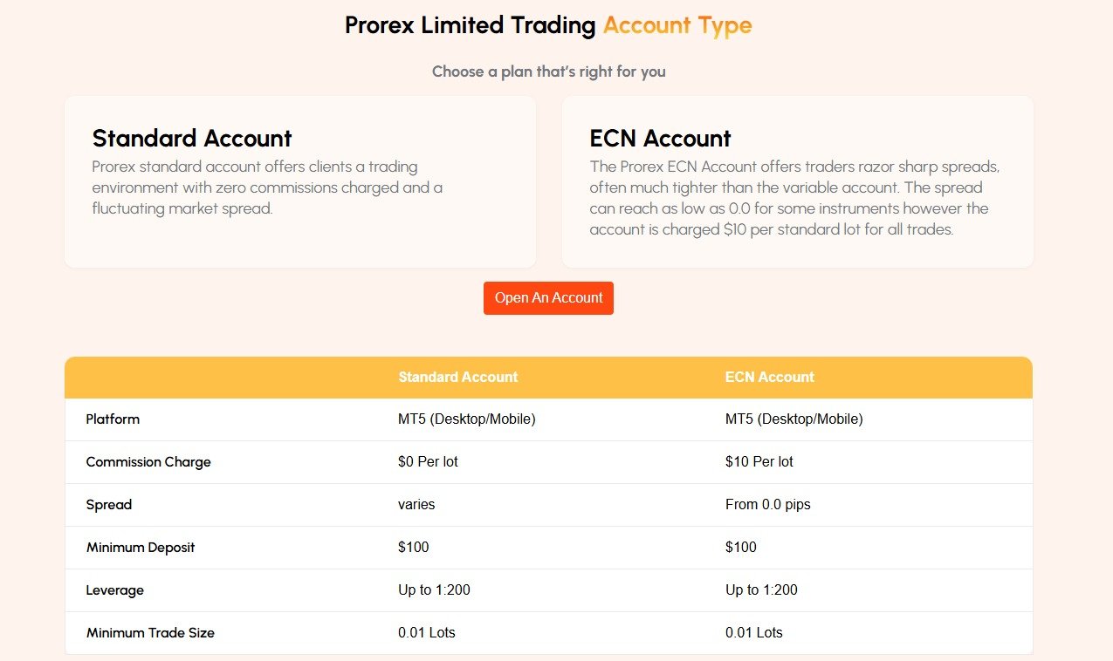This screenshot has height=661, width=1113.
Task: Select the ECN Account card
Action: click(x=796, y=181)
